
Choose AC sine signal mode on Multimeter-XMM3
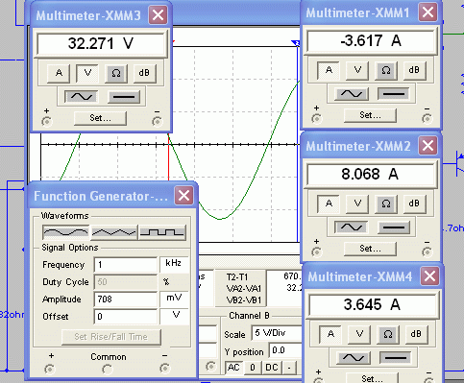tap(82, 97)
